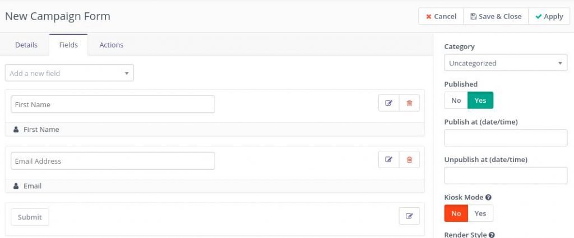Expand the Category Uncategorized dropdown

(506, 63)
